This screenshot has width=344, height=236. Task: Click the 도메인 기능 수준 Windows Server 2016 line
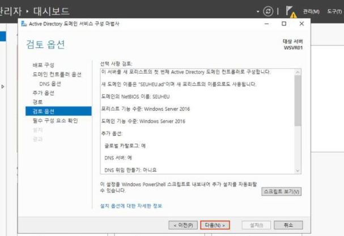pyautogui.click(x=143, y=121)
